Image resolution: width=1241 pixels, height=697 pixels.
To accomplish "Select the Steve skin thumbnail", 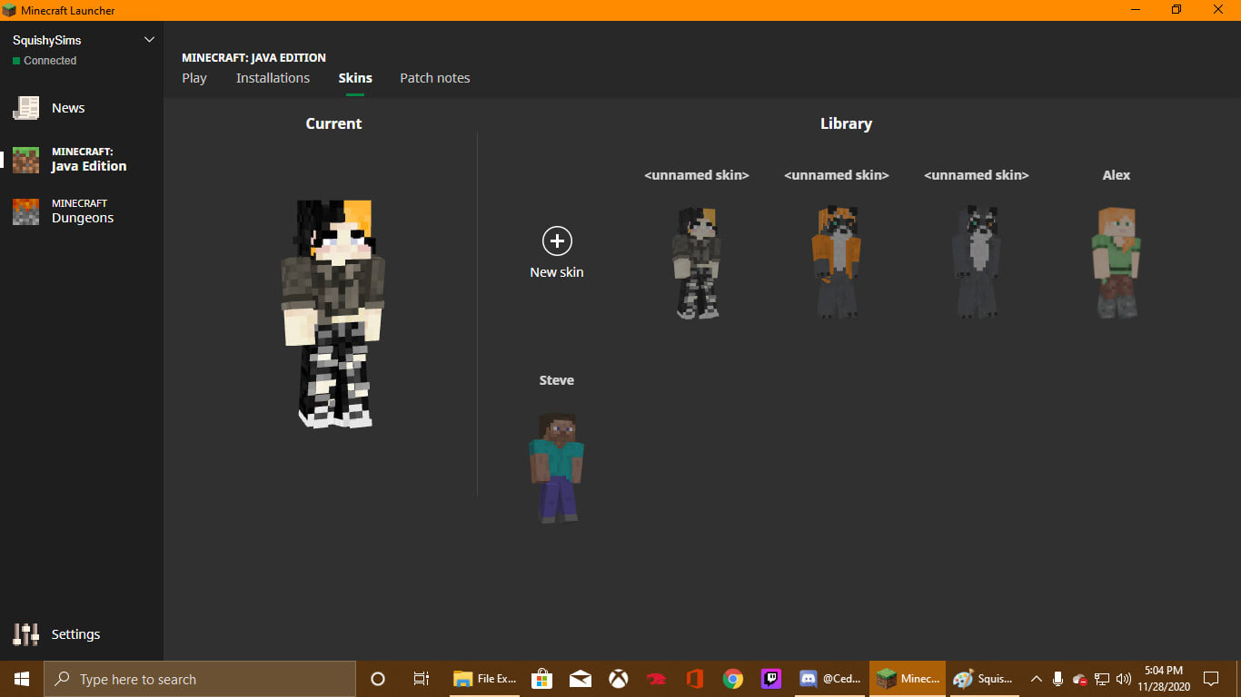I will [x=556, y=467].
